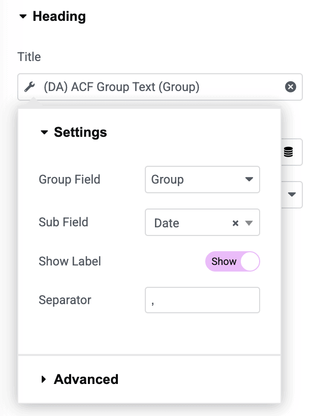Toggle the Show Label switch

coord(232,261)
